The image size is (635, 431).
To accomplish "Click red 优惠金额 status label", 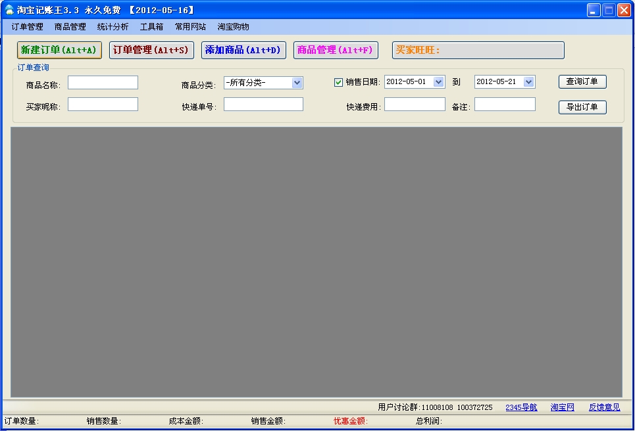I will coord(350,421).
